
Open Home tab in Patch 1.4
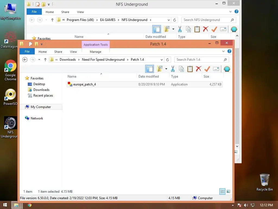43,52
